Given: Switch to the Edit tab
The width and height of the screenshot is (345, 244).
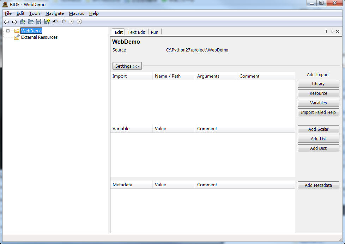Looking at the screenshot, I should click(x=119, y=32).
